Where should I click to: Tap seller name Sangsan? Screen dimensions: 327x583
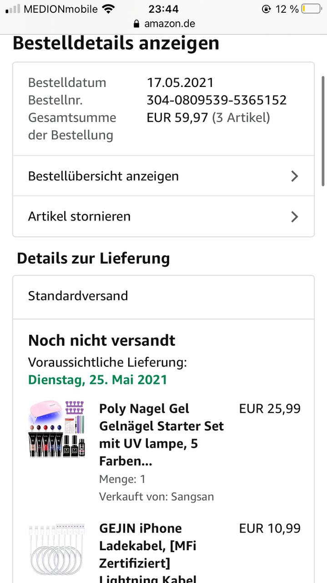[192, 496]
